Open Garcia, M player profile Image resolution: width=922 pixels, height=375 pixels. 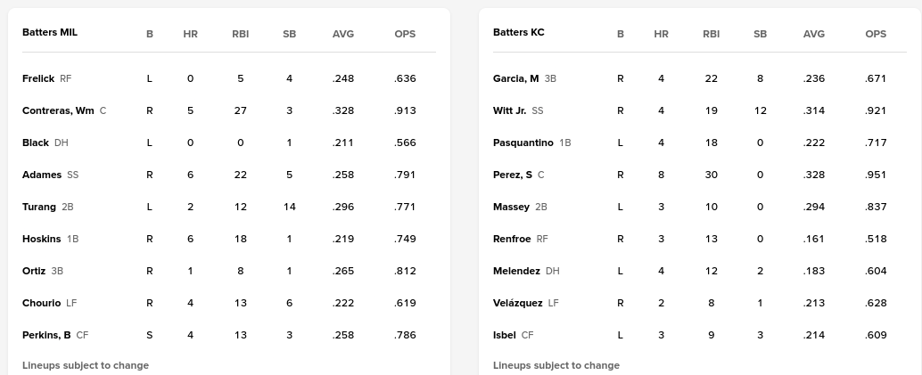pyautogui.click(x=515, y=78)
